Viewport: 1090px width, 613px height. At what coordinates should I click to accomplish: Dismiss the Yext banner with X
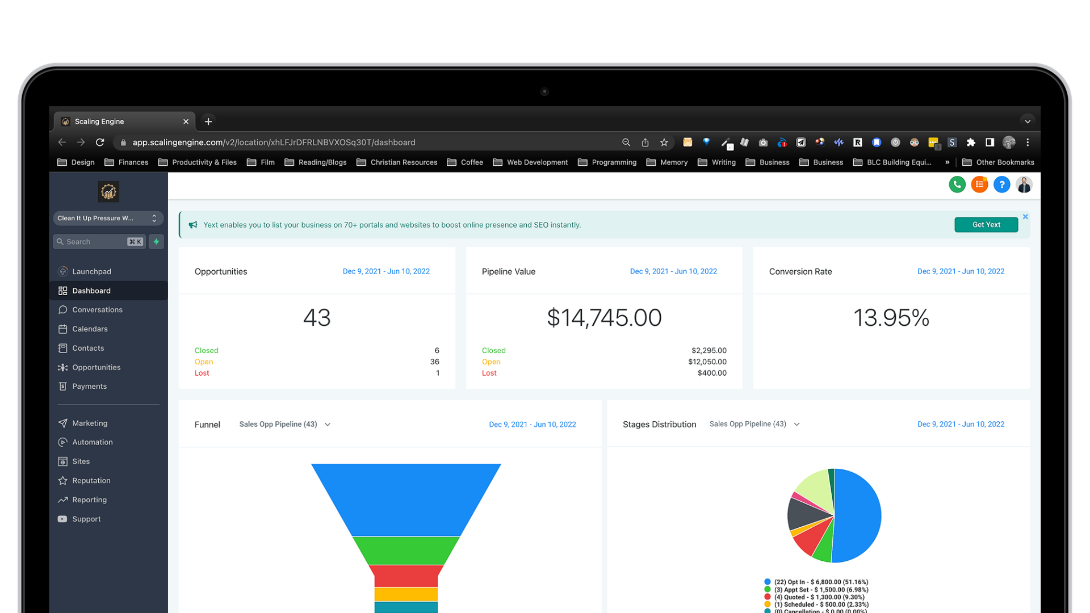(1025, 217)
